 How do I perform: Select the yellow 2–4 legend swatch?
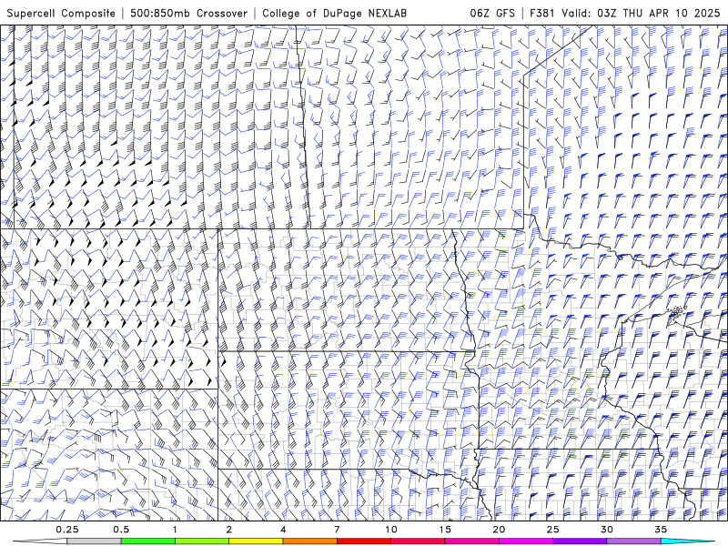[256, 541]
